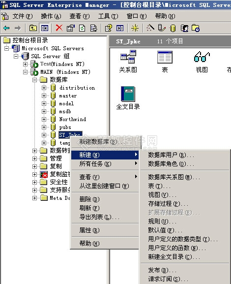Select 视图(V) in the 新建 submenu
The image size is (231, 284).
pos(185,195)
